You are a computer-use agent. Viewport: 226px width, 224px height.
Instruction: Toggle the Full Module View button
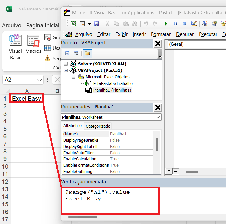tap(176, 171)
